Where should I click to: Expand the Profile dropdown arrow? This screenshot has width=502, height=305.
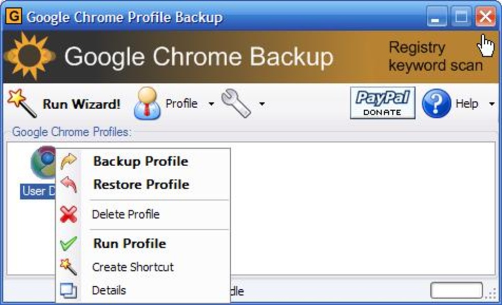click(x=211, y=104)
